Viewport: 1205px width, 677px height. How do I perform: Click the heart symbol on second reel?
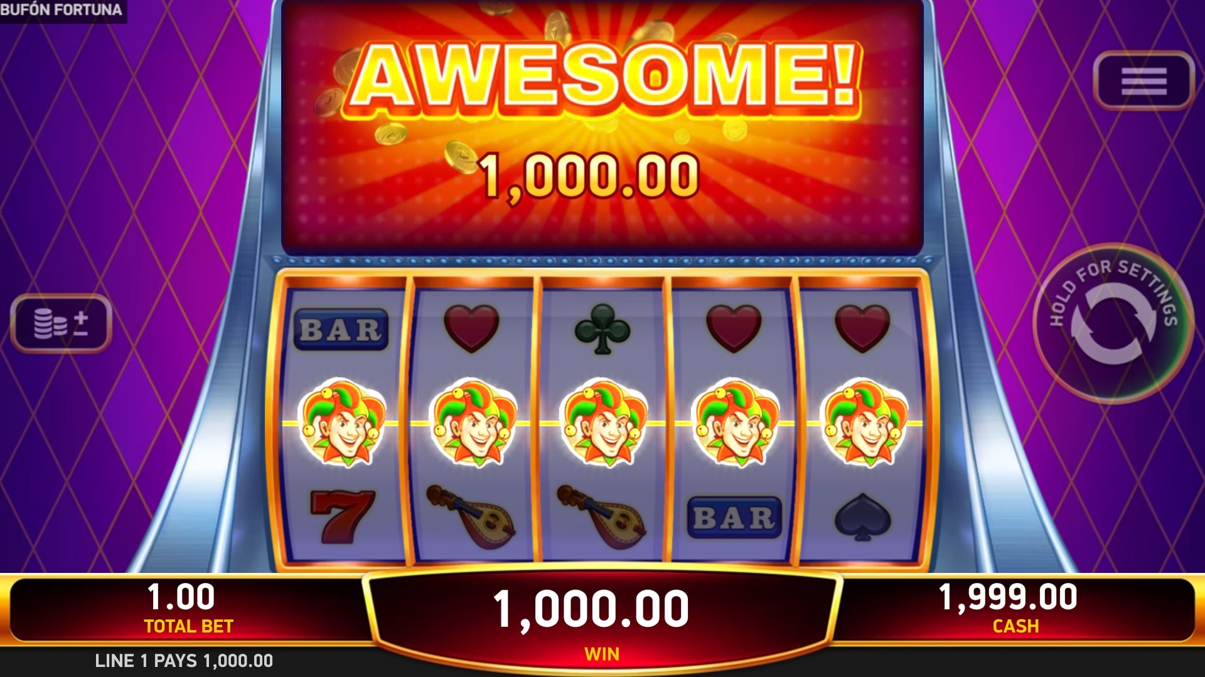pos(471,329)
